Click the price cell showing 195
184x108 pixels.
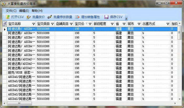coord(83,73)
